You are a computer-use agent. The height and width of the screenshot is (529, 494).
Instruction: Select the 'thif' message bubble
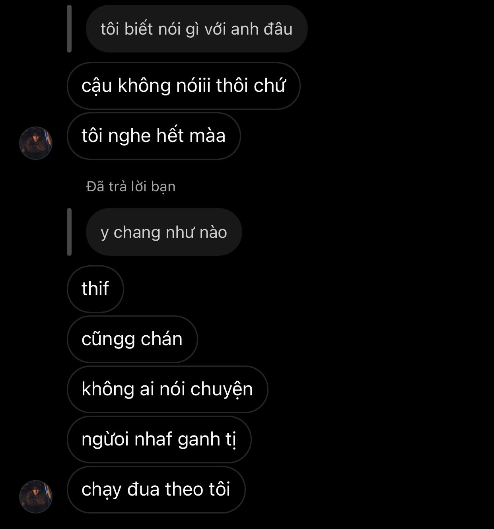pos(95,289)
